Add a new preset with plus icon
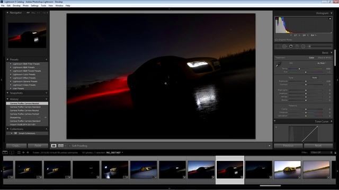 (x=46, y=60)
